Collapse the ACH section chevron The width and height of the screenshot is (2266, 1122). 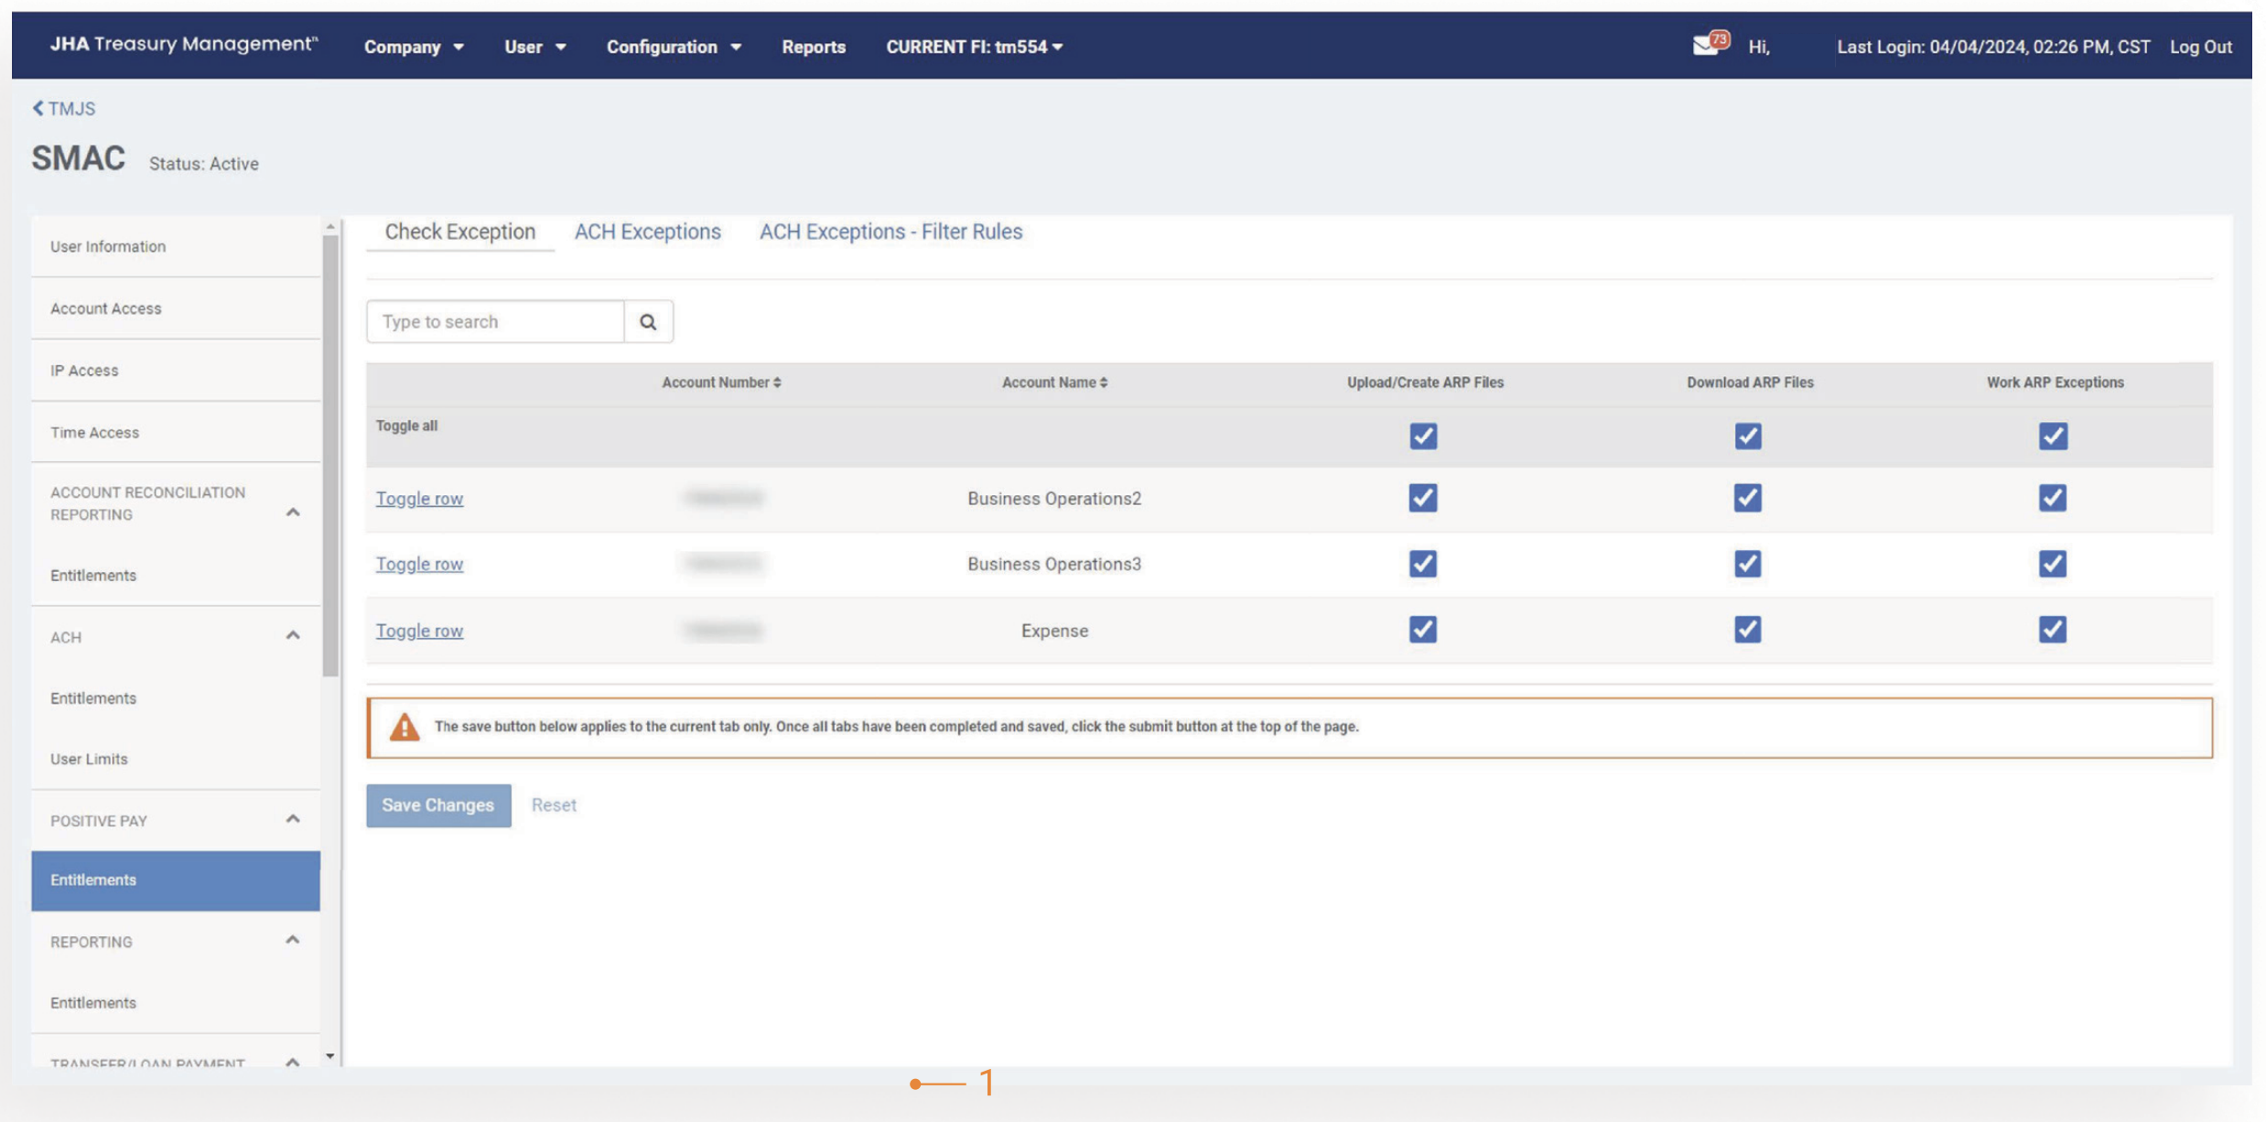point(293,635)
